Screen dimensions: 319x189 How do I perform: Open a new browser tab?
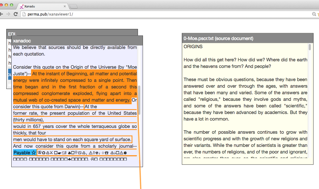[x=73, y=6]
